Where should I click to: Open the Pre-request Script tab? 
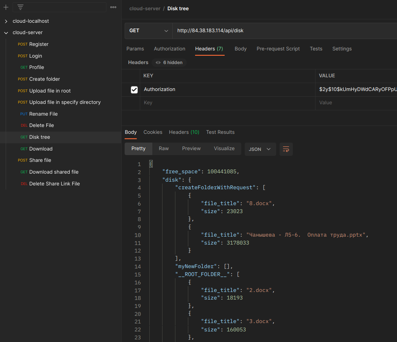(278, 49)
